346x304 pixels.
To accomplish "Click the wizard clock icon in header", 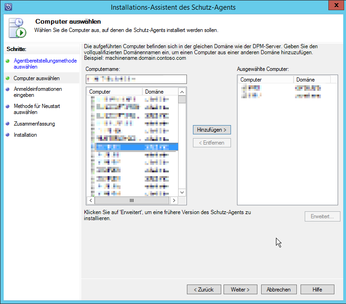I will 18,28.
